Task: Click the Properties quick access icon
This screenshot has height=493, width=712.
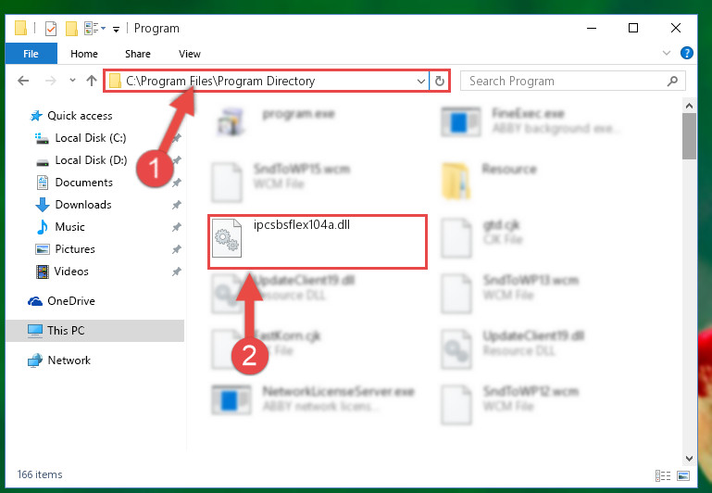Action: [51, 28]
